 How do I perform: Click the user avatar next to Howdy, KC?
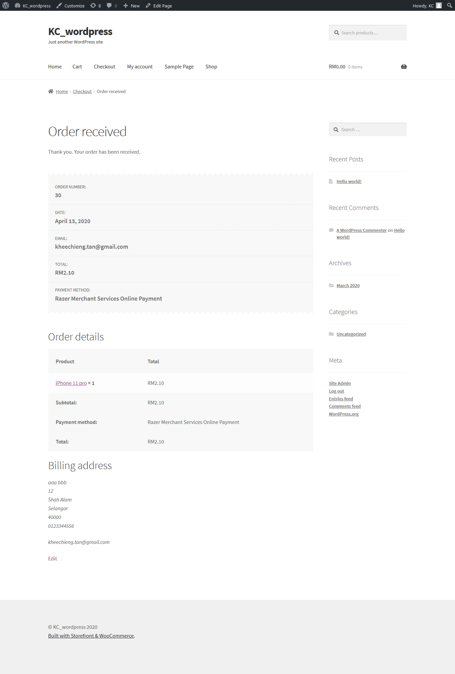(x=439, y=5)
